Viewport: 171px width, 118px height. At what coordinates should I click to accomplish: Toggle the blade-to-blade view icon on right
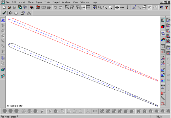click(x=163, y=33)
